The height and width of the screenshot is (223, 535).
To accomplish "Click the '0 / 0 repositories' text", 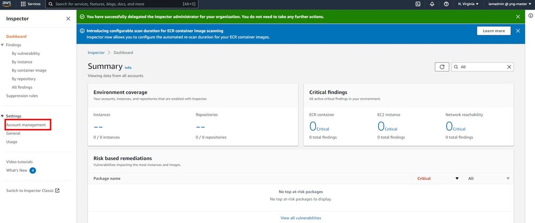I will point(211,137).
